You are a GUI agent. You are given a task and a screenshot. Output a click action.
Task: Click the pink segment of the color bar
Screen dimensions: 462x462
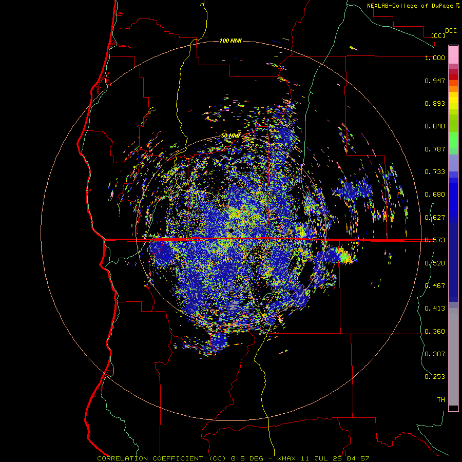pos(453,55)
